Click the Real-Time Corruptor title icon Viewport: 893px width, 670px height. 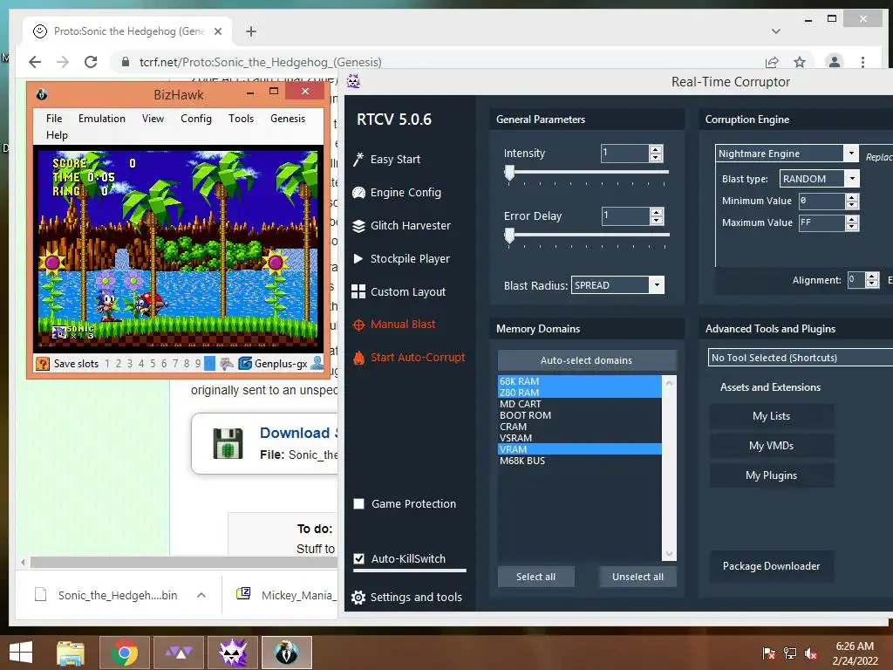coord(354,81)
